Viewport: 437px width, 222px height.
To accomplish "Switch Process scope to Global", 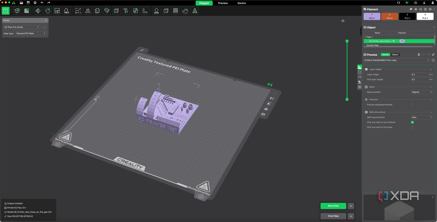I will (385, 55).
